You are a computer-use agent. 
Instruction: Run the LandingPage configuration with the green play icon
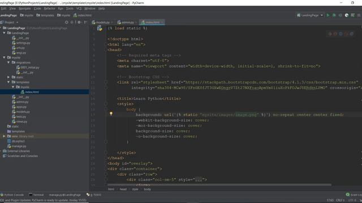pyautogui.click(x=328, y=15)
